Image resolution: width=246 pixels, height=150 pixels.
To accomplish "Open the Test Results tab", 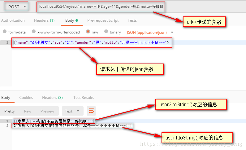I will 84,98.
